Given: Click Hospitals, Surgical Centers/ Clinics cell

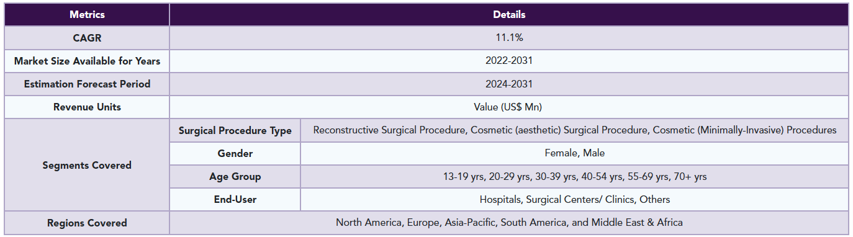Looking at the screenshot, I should [x=575, y=199].
